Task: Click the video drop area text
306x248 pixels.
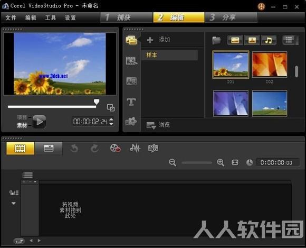Action: click(x=70, y=210)
